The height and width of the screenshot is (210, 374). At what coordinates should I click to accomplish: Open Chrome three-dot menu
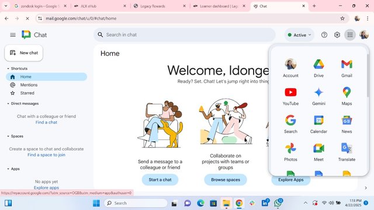tap(368, 18)
